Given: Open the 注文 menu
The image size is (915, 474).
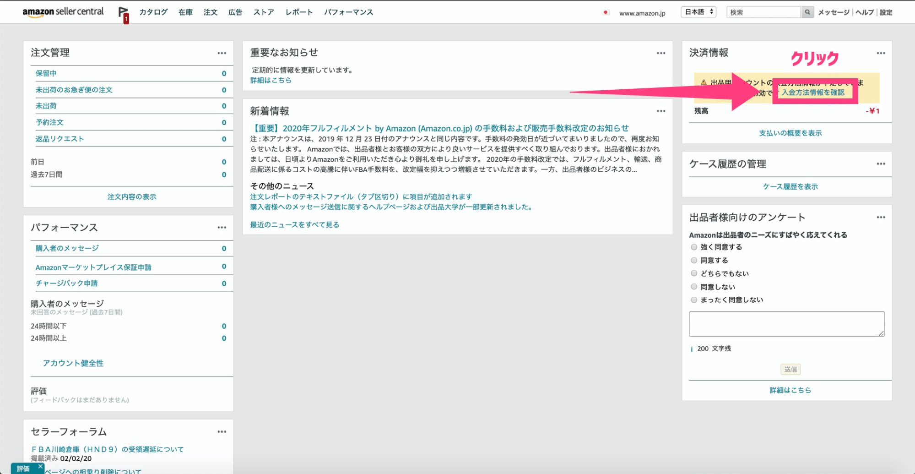Looking at the screenshot, I should (211, 12).
